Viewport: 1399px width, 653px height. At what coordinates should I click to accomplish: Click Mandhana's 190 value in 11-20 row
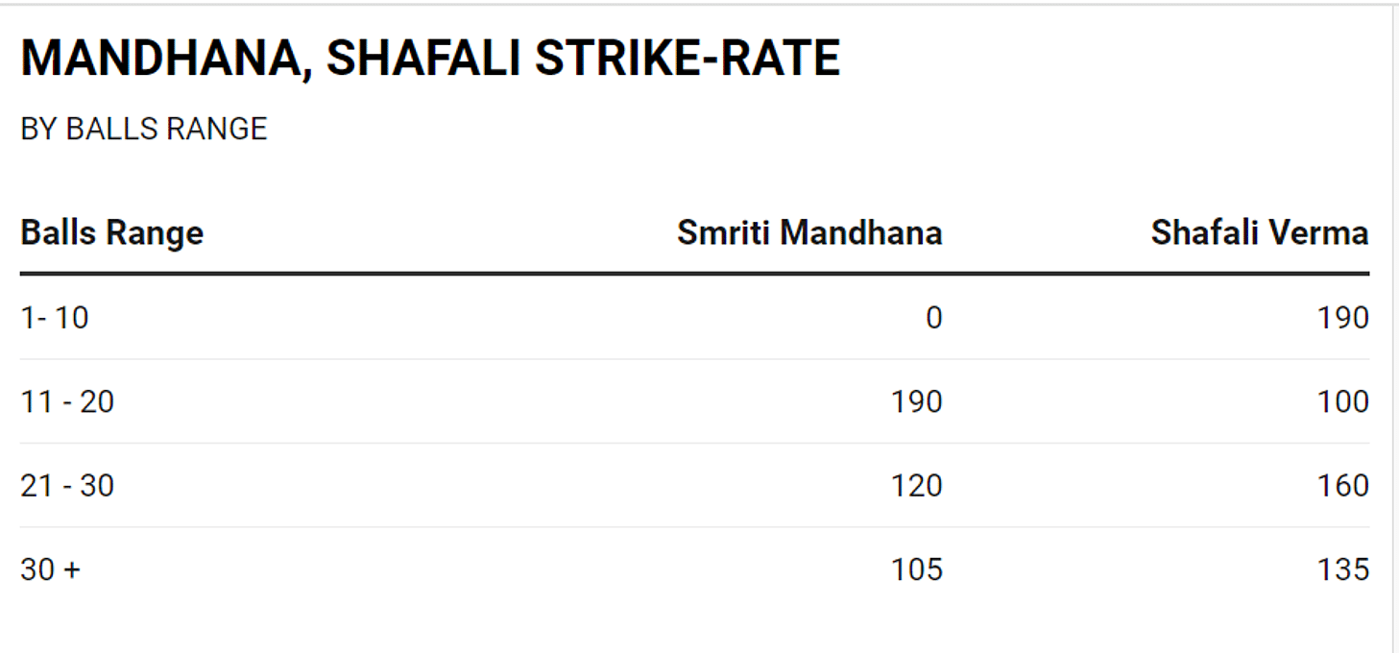pos(916,401)
